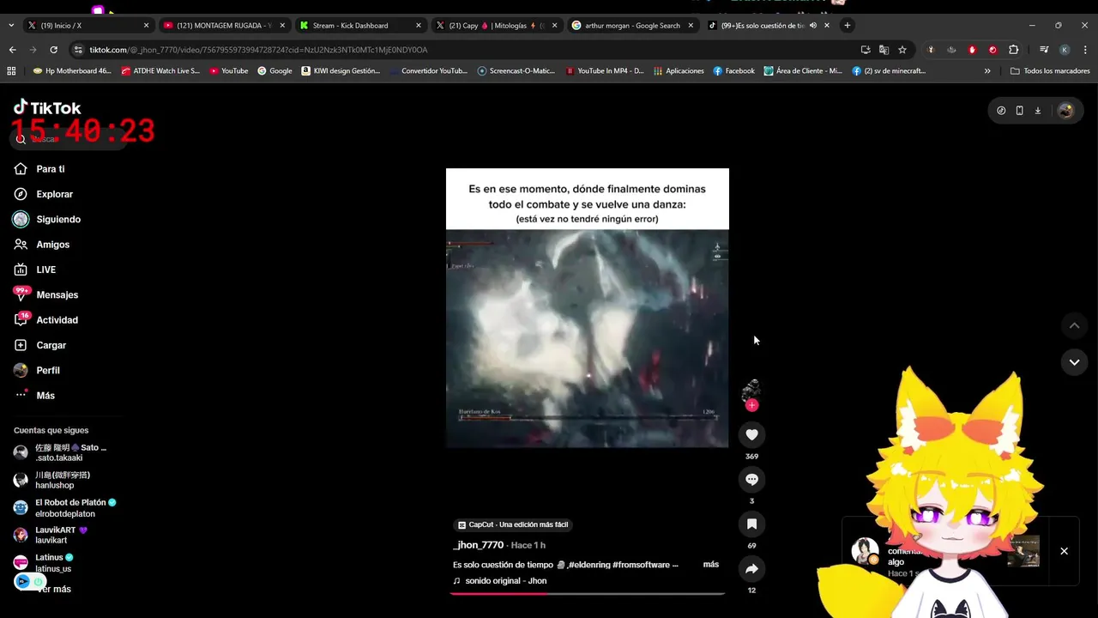This screenshot has width=1098, height=618.
Task: Open the Screencast-O-Matic bookmark
Action: [x=516, y=71]
